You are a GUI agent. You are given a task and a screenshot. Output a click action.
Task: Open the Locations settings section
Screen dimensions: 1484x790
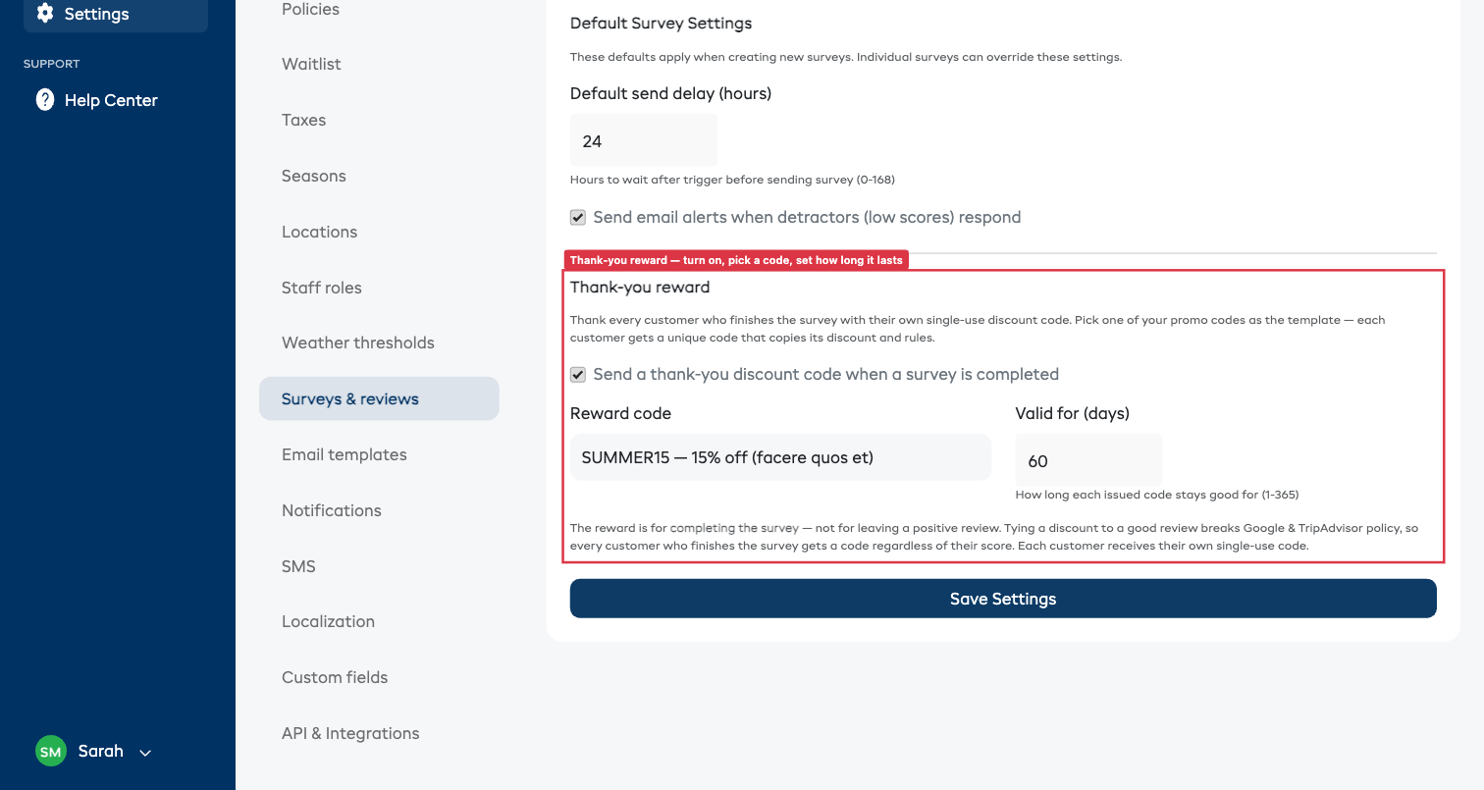pos(319,233)
